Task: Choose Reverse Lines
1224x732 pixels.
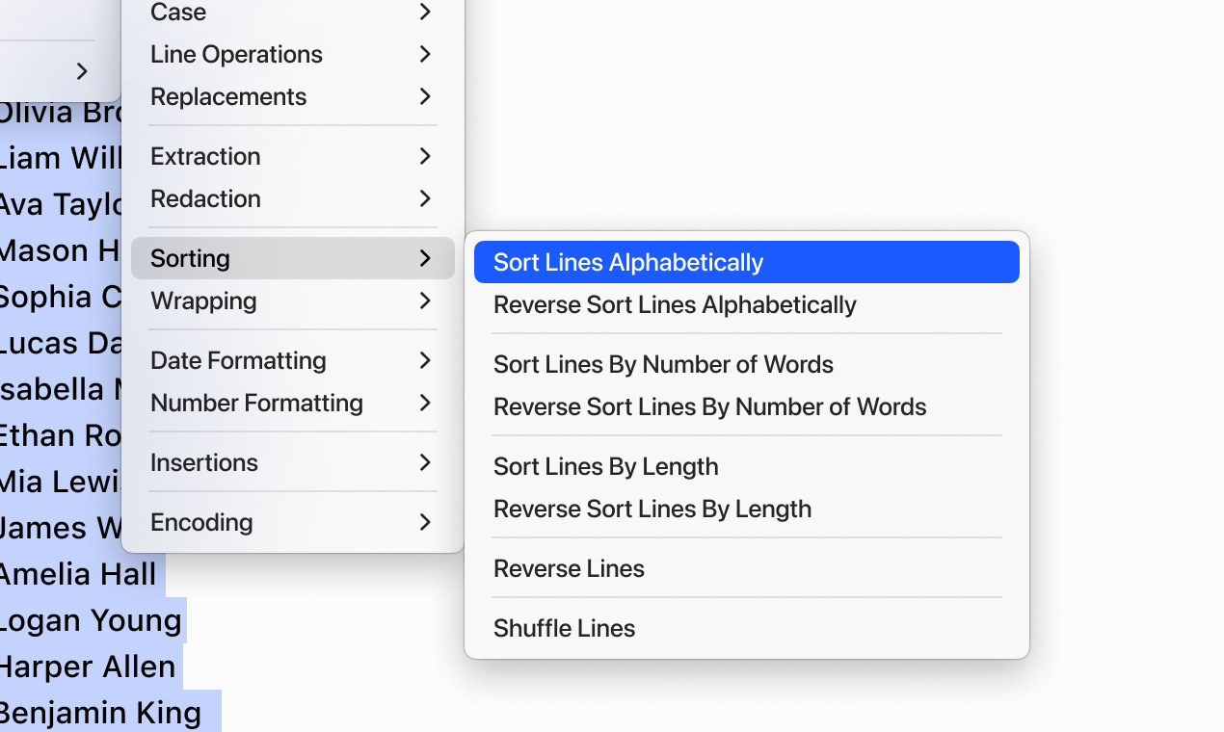Action: [x=747, y=568]
